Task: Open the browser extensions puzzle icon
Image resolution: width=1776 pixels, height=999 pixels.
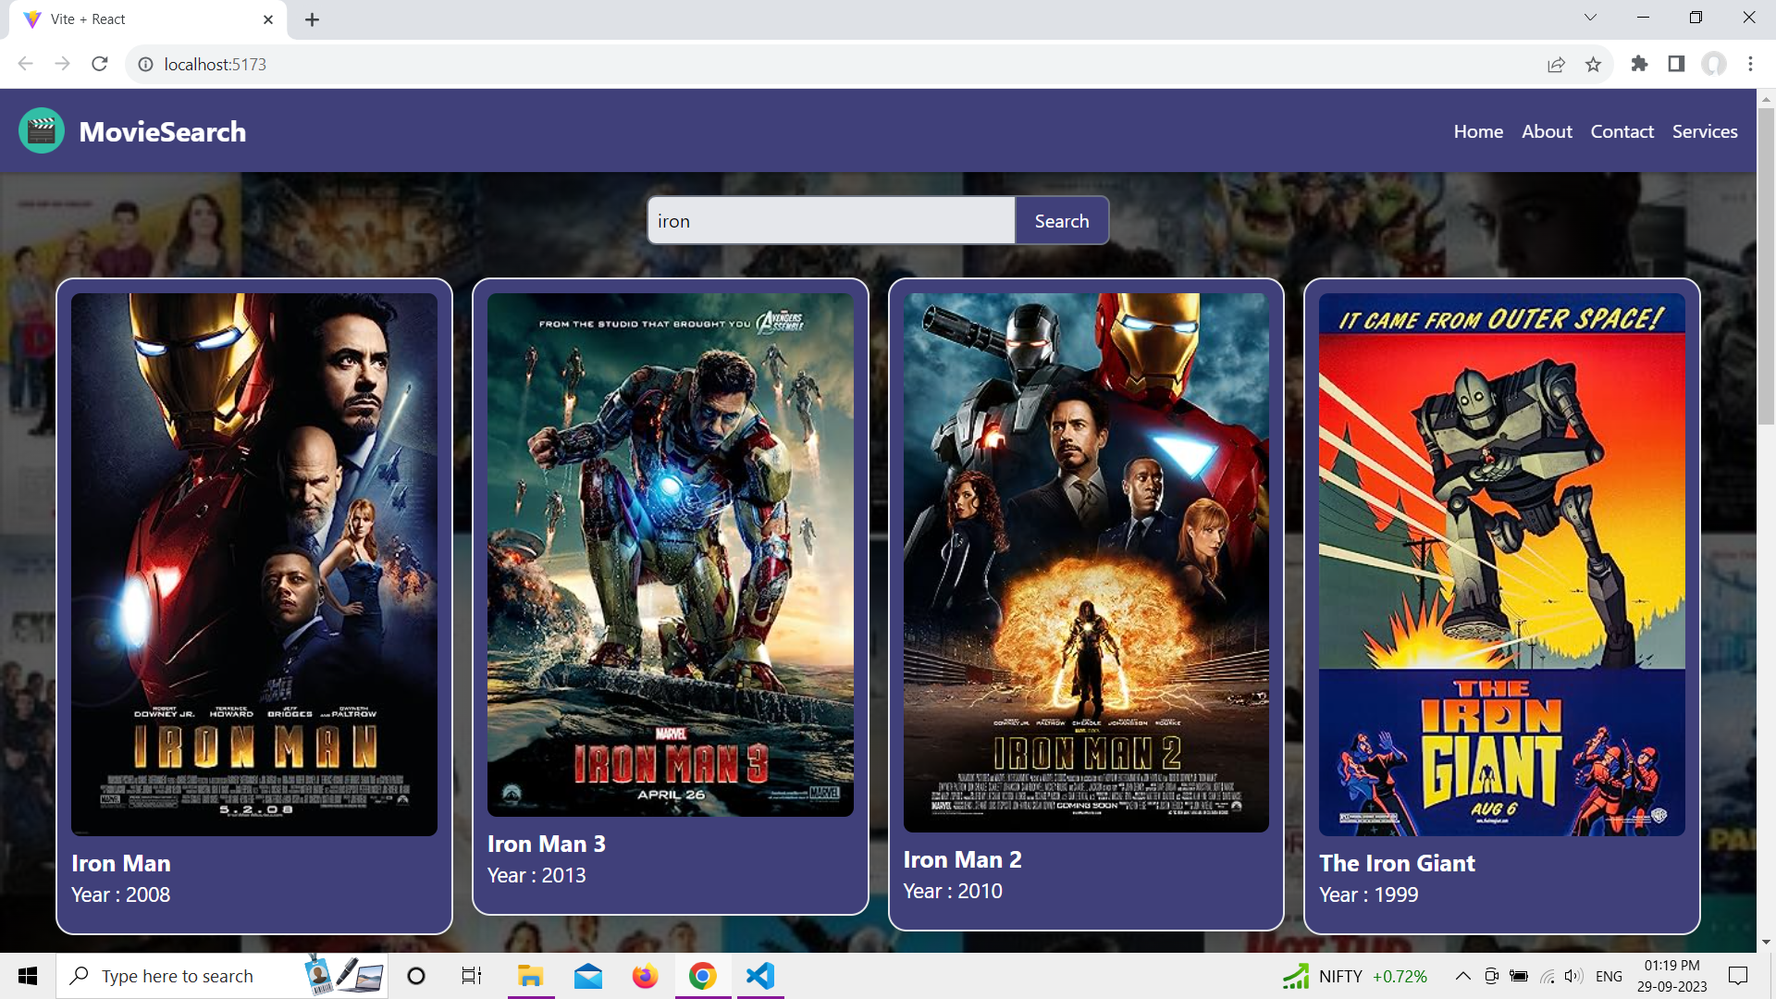Action: pyautogui.click(x=1639, y=64)
